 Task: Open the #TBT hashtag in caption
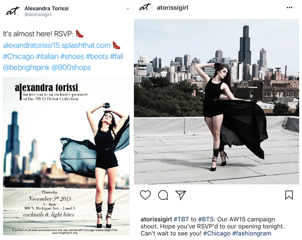coord(181,219)
